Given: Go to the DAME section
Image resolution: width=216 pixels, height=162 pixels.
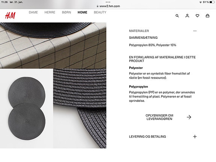Looking at the screenshot, I should tap(33, 12).
